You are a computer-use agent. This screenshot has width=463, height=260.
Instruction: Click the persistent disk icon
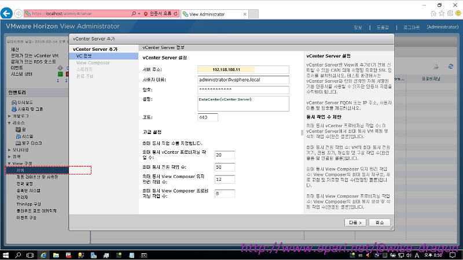point(19,143)
